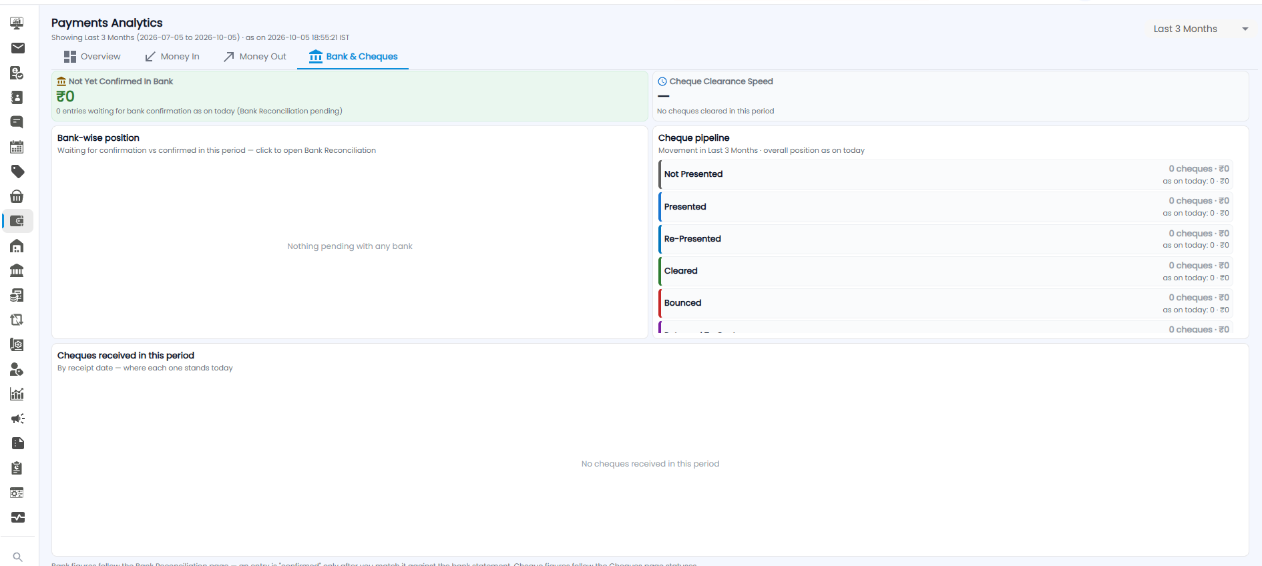Image resolution: width=1262 pixels, height=566 pixels.
Task: Open the user with tag sidebar icon
Action: (17, 369)
